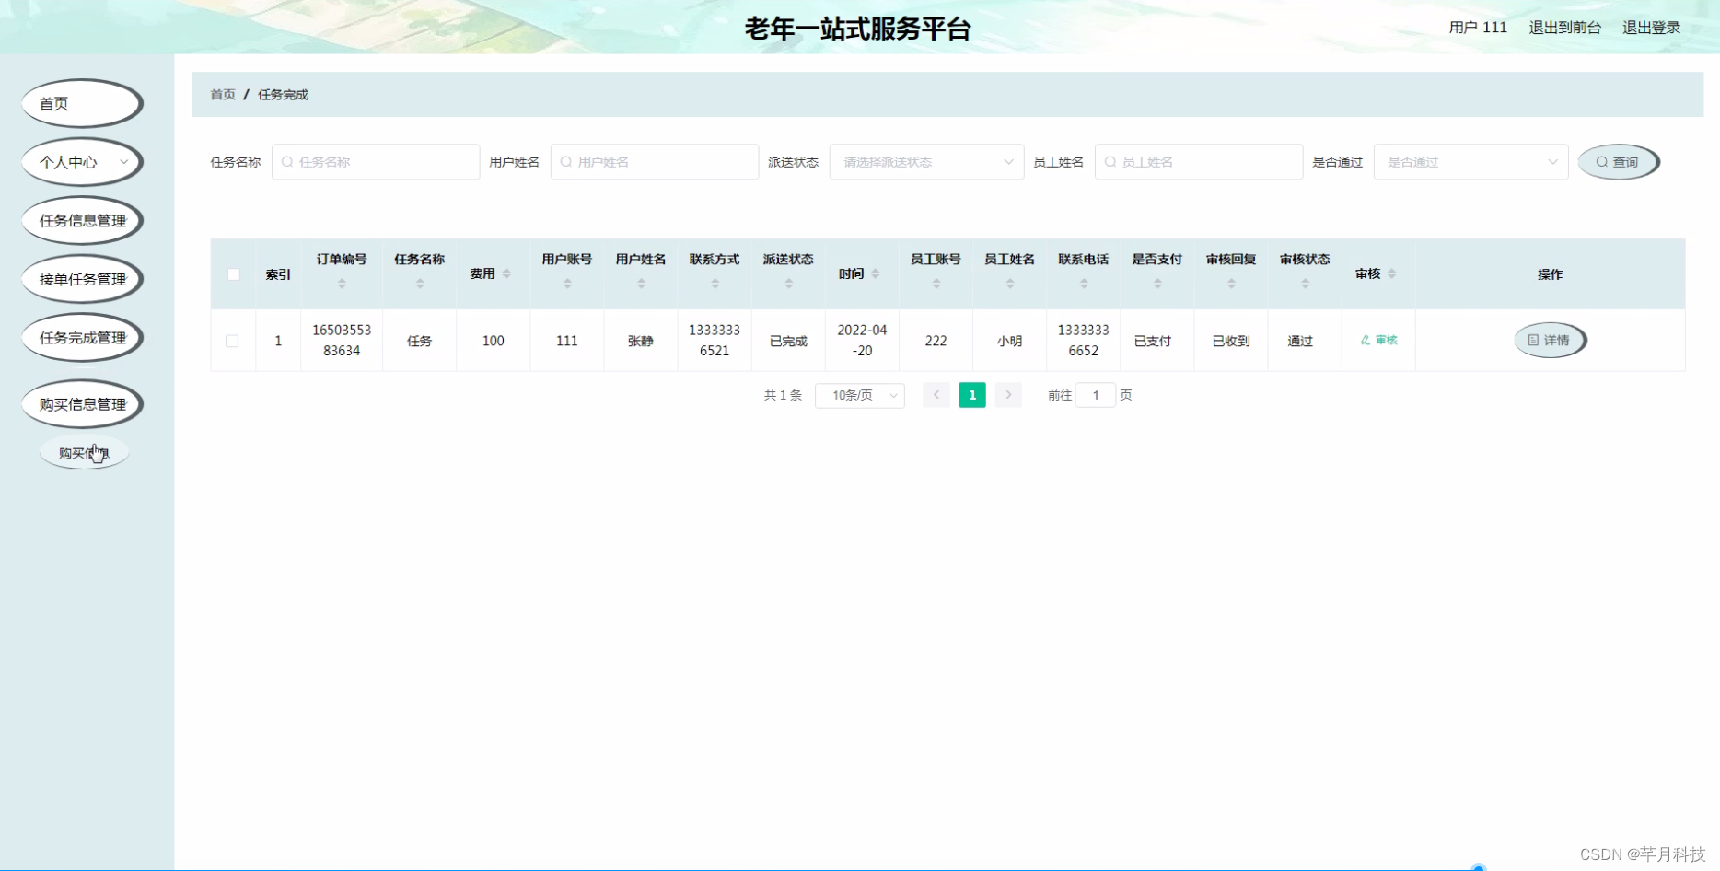
Task: Click the 已完成 status cell
Action: (788, 341)
